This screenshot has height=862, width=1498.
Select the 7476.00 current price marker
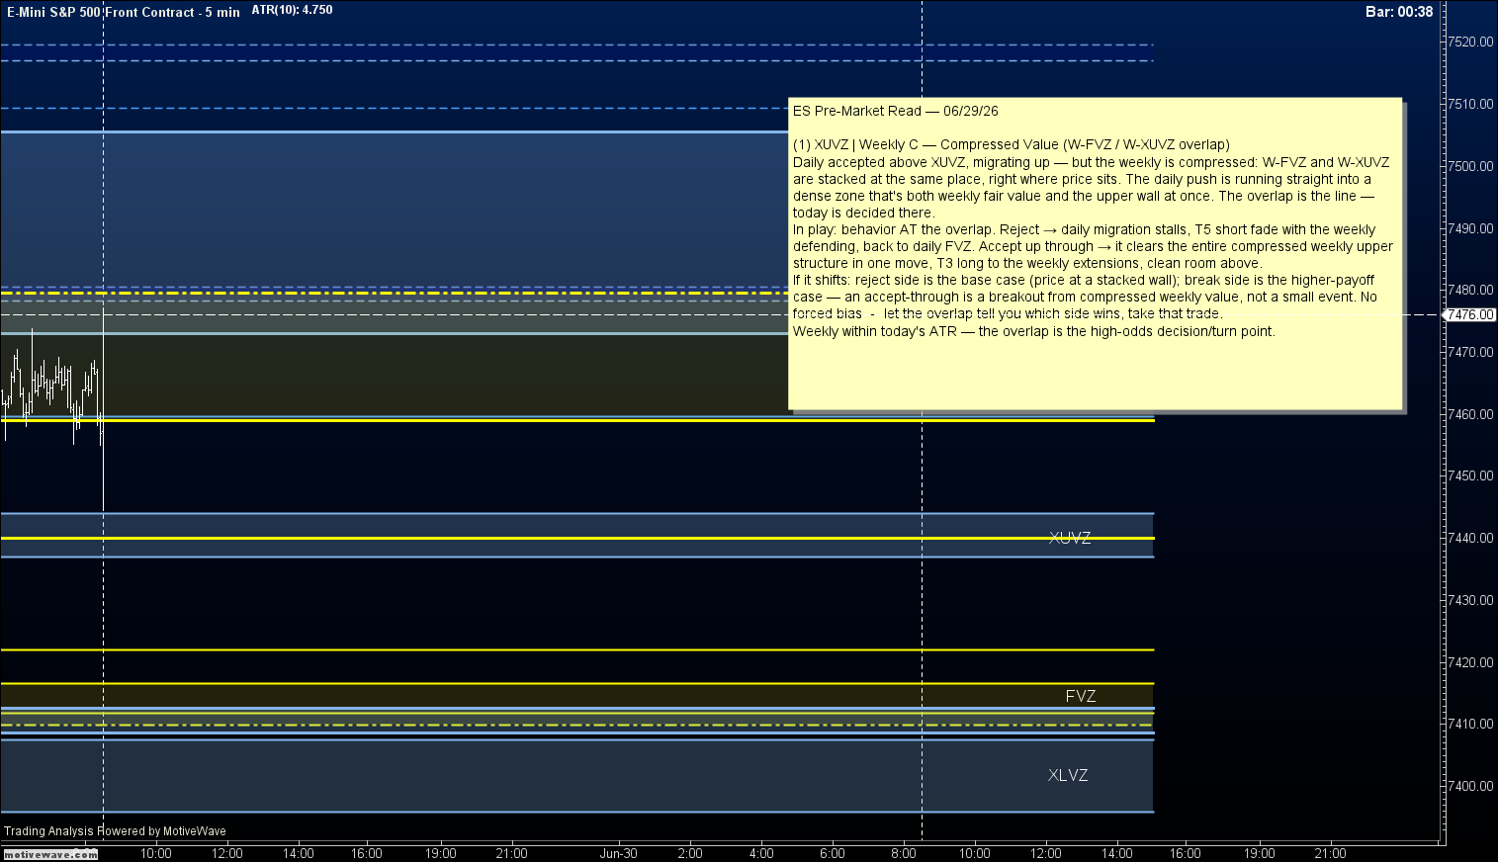(1471, 314)
